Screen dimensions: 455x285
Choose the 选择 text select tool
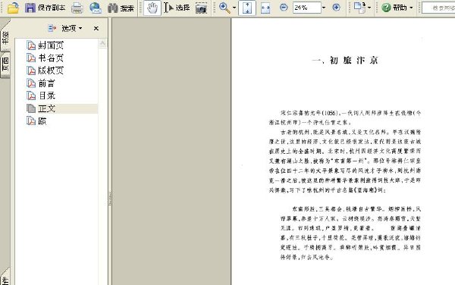(177, 8)
